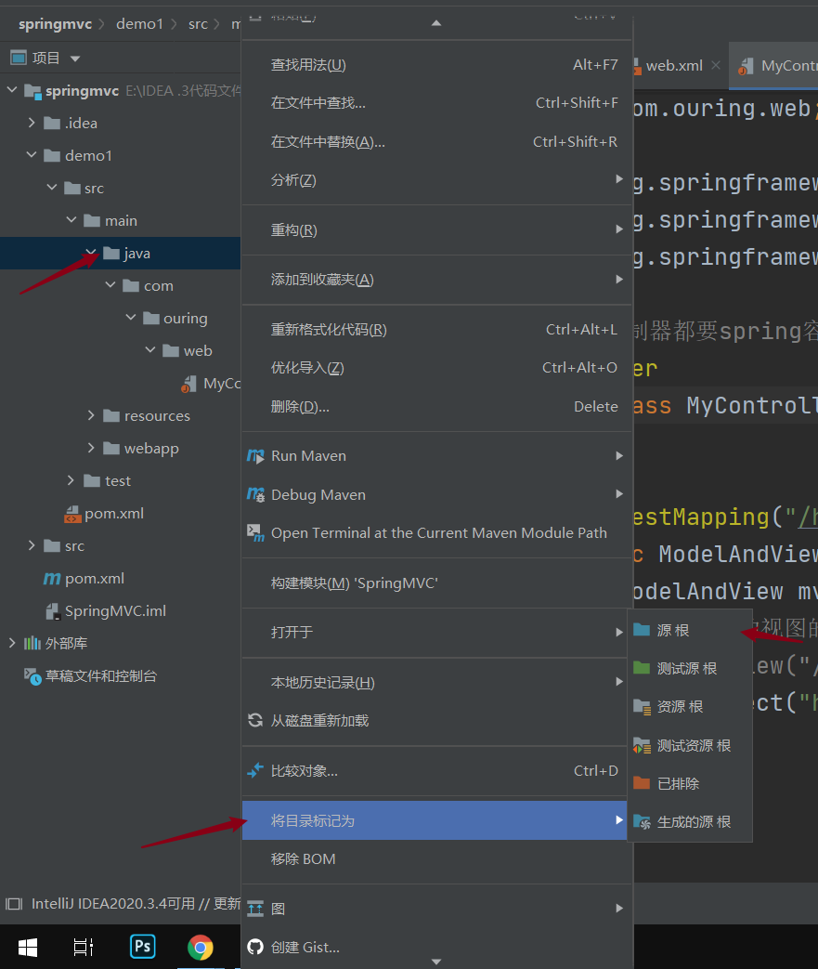
Task: Click the MyController class icon in tree
Action: point(189,384)
